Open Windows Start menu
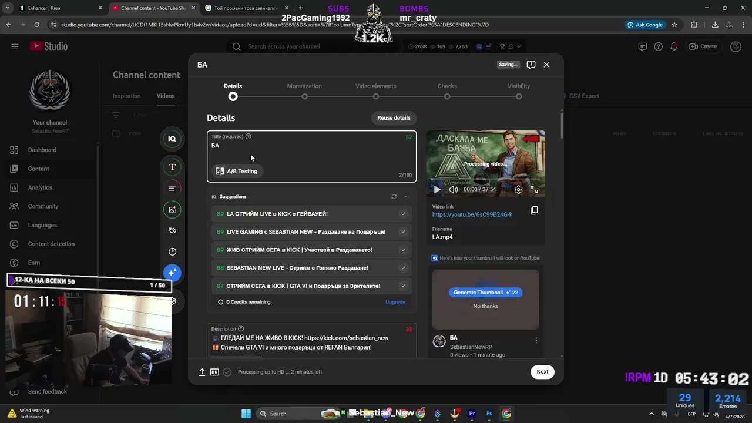The width and height of the screenshot is (752, 423). click(x=246, y=414)
